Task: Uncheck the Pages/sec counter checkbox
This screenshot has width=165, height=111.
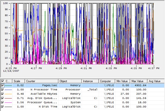Action: point(2,86)
